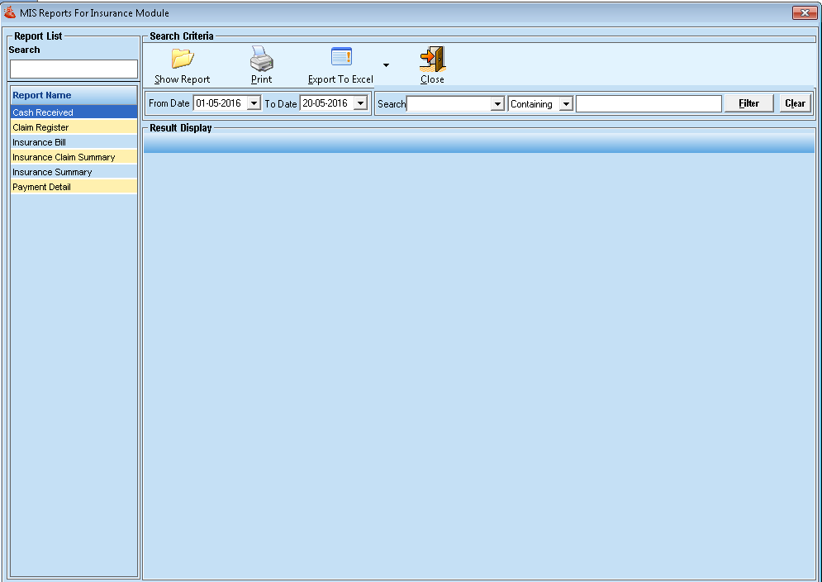The height and width of the screenshot is (582, 822).
Task: Open the From Date dropdown calendar
Action: (x=254, y=103)
